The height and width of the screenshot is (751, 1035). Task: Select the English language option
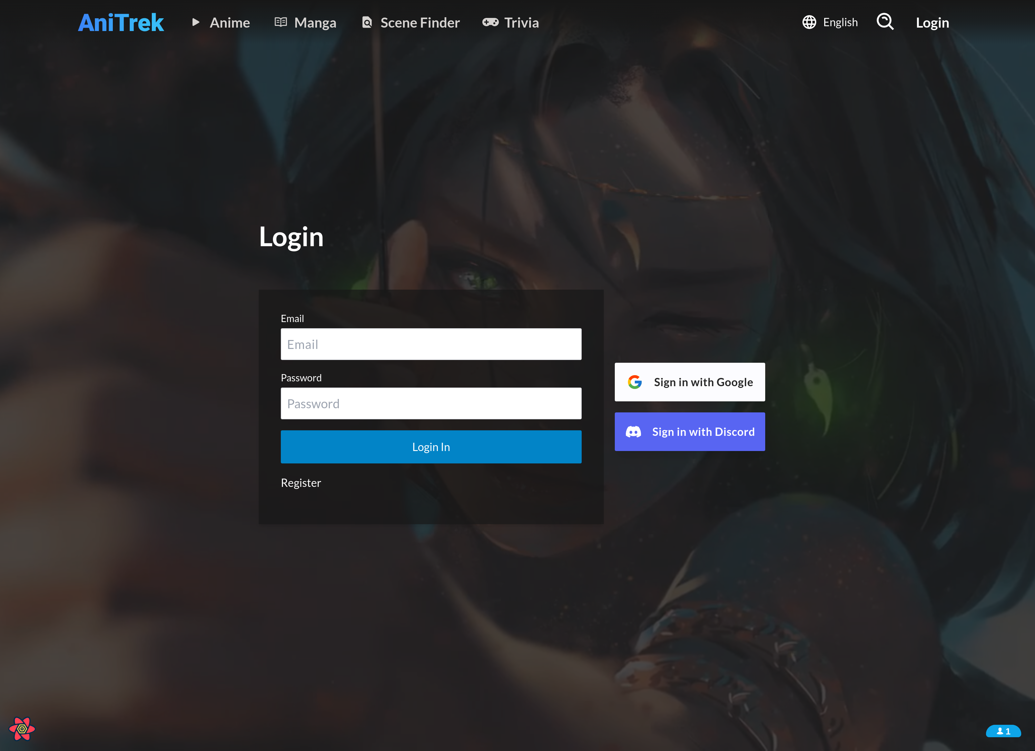pos(831,22)
